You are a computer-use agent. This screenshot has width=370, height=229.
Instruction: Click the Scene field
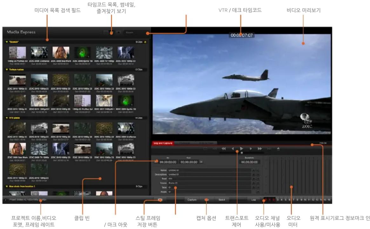coord(209,183)
